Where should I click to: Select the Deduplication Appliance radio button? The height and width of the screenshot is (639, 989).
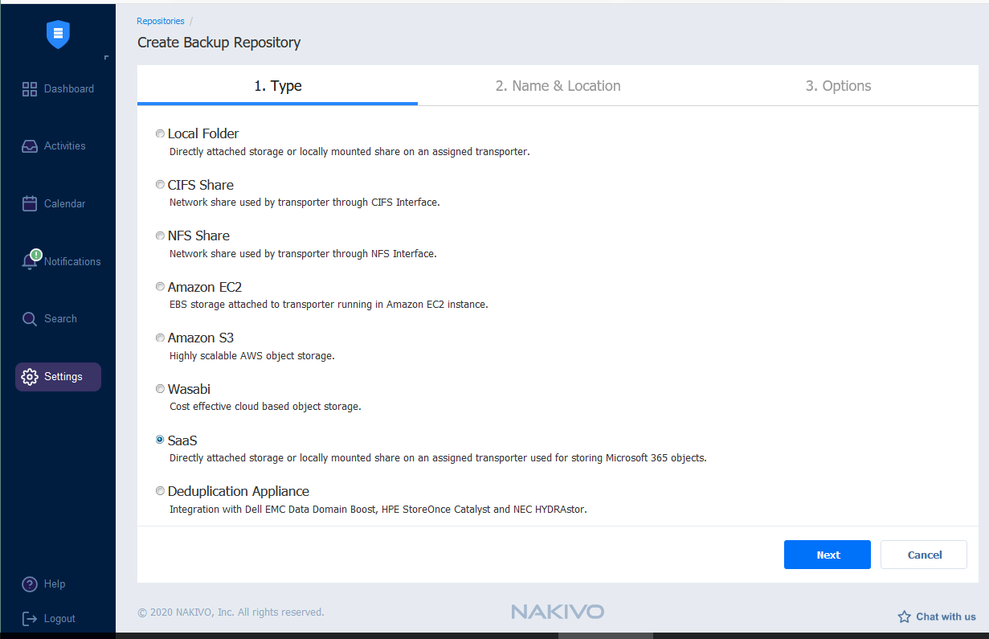(x=160, y=491)
